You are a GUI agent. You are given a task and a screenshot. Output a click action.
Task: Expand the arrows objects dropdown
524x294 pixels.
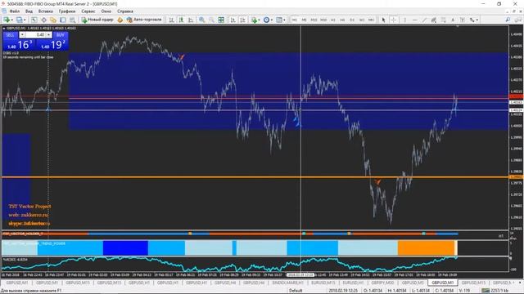point(477,20)
